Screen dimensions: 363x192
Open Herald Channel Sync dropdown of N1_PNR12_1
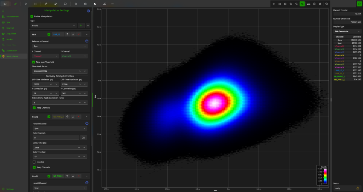(x=60, y=128)
